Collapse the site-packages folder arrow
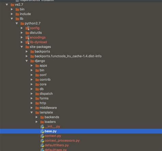 click(x=22, y=47)
